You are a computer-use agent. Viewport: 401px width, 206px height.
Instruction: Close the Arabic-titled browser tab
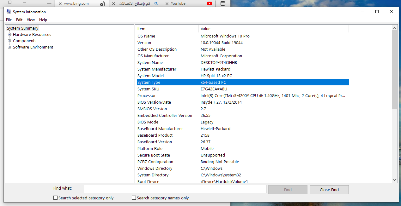tap(114, 3)
